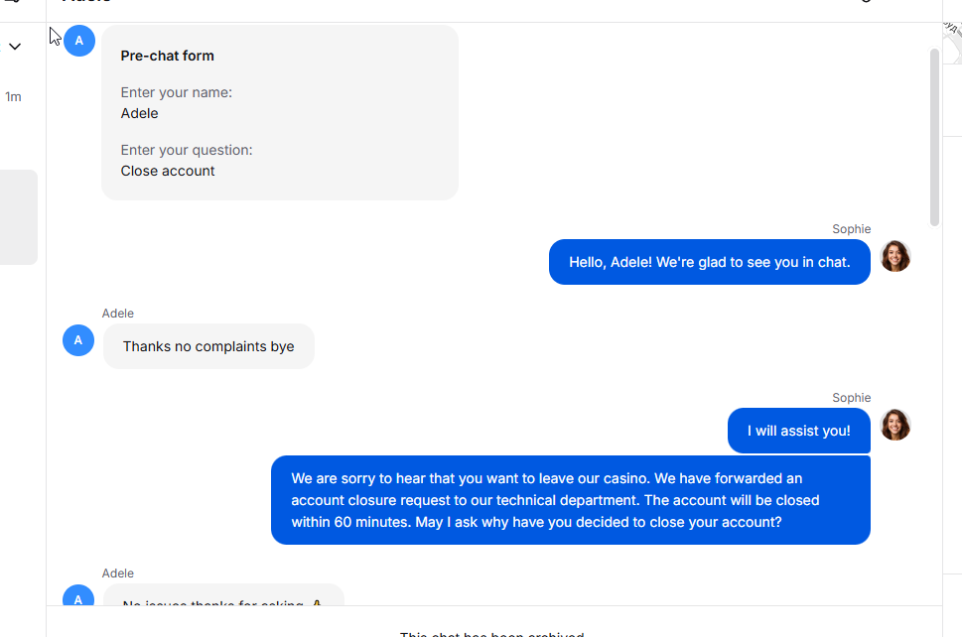Collapse the chevron arrow in left sidebar

coord(15,47)
